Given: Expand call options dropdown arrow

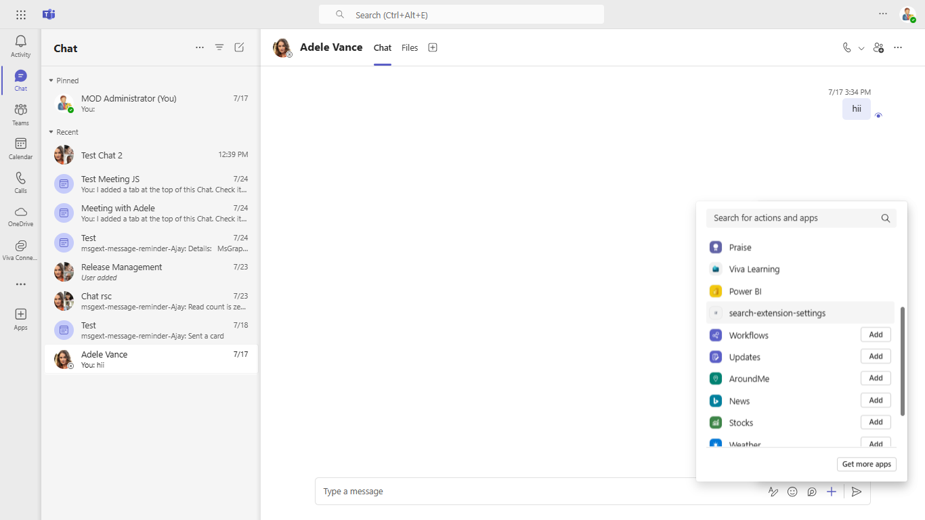Looking at the screenshot, I should [861, 48].
